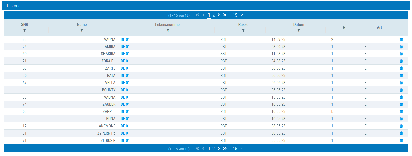Delete the VAUNA entry dated 15.05.23
Screen dimensions: 412x156
401,97
